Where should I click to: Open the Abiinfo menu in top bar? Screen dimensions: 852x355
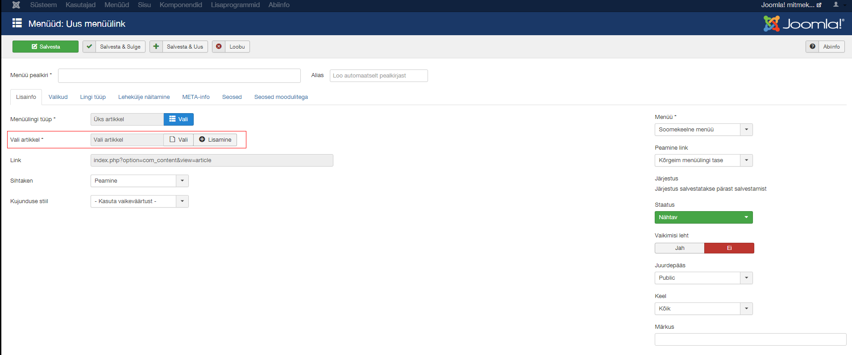point(279,5)
